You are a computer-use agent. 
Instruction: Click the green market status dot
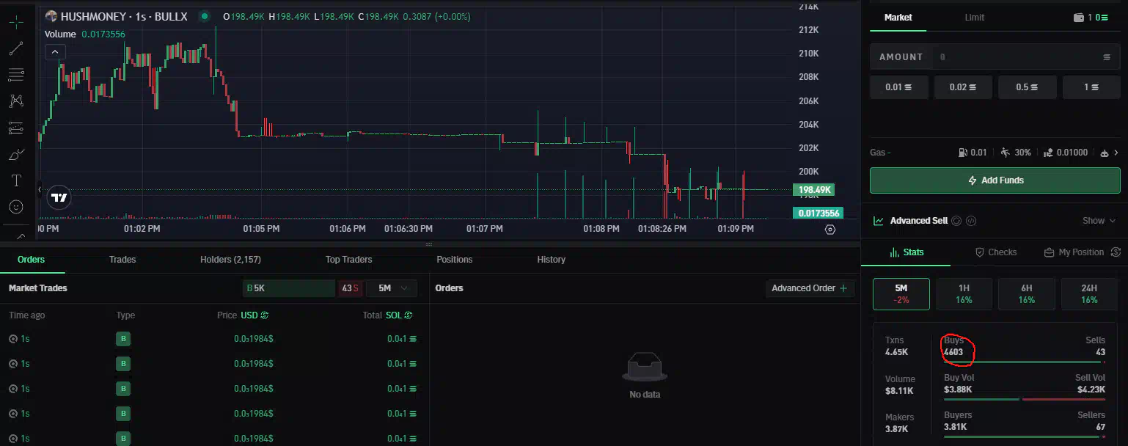pyautogui.click(x=204, y=16)
